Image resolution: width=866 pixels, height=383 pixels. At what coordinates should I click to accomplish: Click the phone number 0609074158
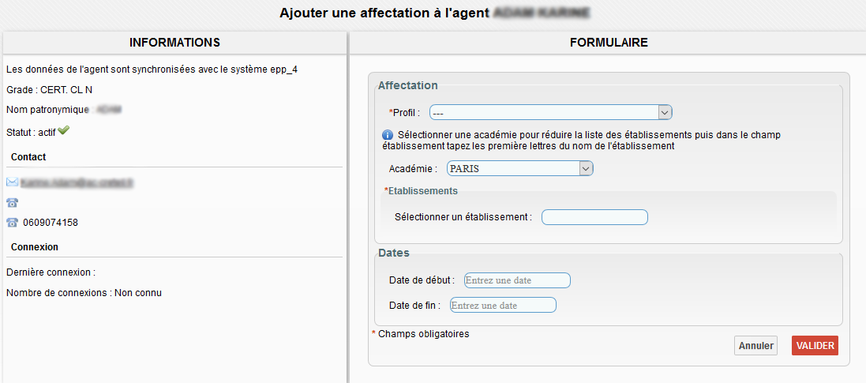click(x=51, y=223)
